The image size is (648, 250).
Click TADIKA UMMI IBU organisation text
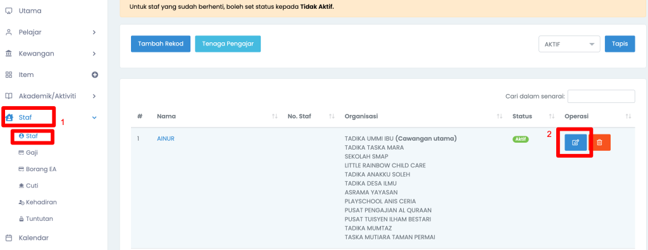tap(369, 139)
